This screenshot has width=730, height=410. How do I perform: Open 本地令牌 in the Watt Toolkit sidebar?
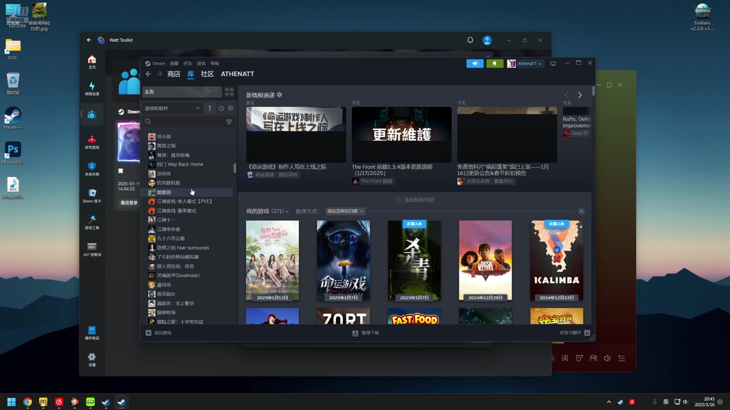(x=92, y=169)
